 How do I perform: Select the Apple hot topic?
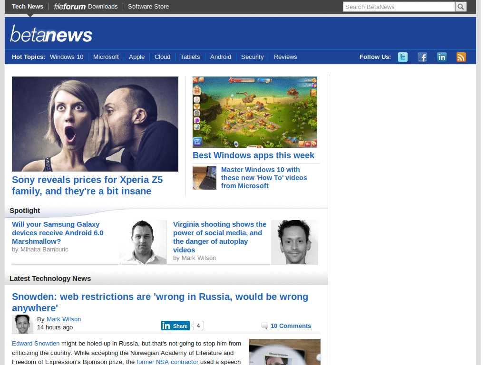pyautogui.click(x=136, y=57)
